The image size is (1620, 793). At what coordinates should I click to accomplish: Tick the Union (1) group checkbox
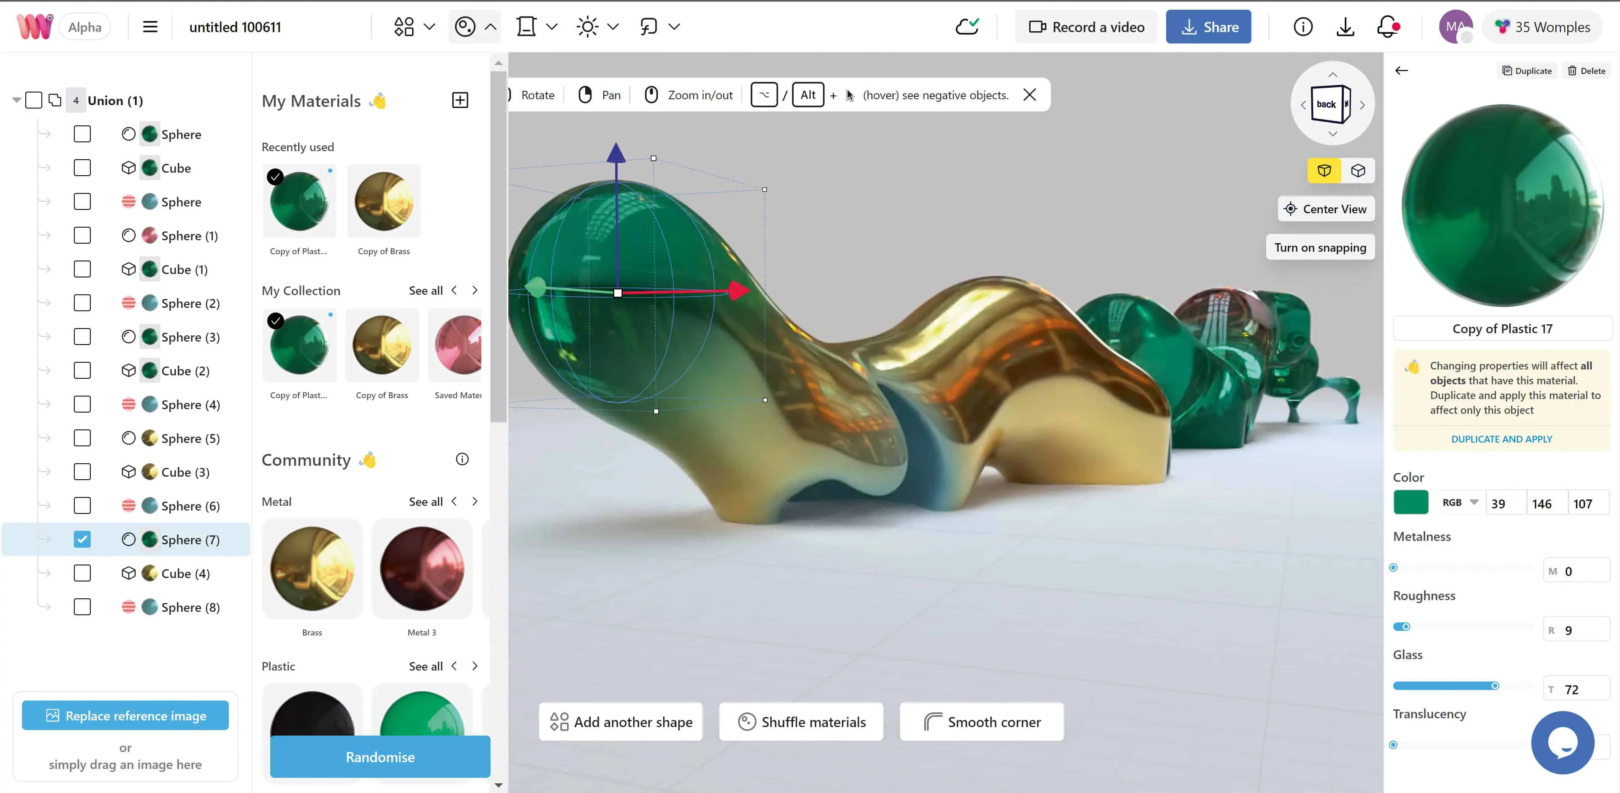click(x=34, y=100)
